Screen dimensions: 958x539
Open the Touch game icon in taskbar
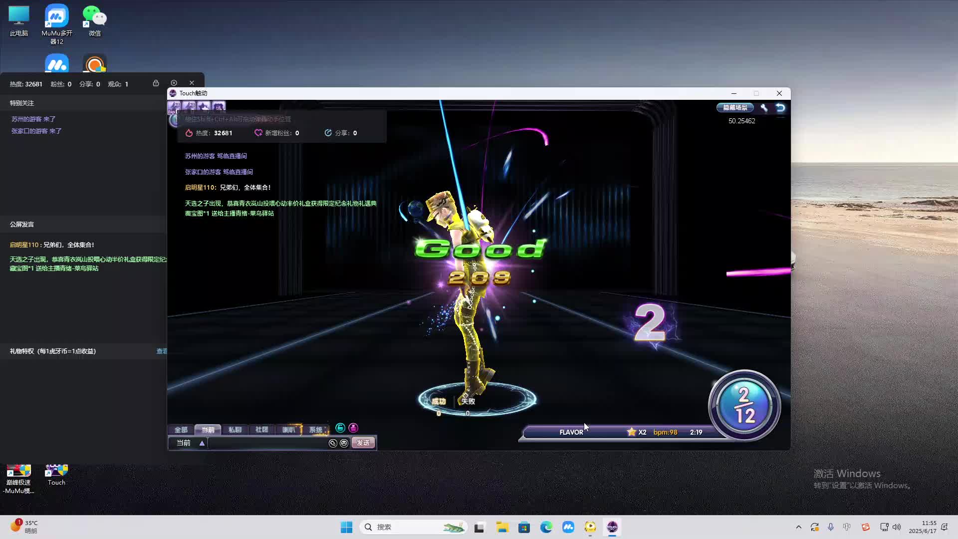612,527
